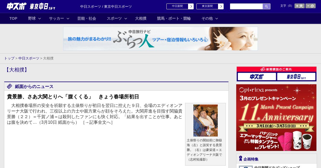Click the Tokyo Chunichi Sports header logo
321x168 pixels.
coord(43,7)
